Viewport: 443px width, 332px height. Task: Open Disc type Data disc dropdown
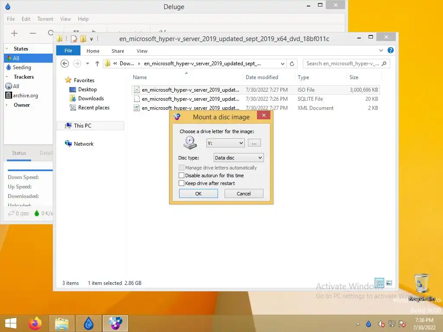[x=238, y=157]
